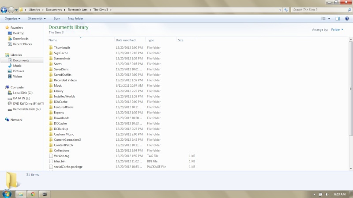Select Downloads in Favorites sidebar
Image resolution: width=353 pixels, height=198 pixels.
18,39
